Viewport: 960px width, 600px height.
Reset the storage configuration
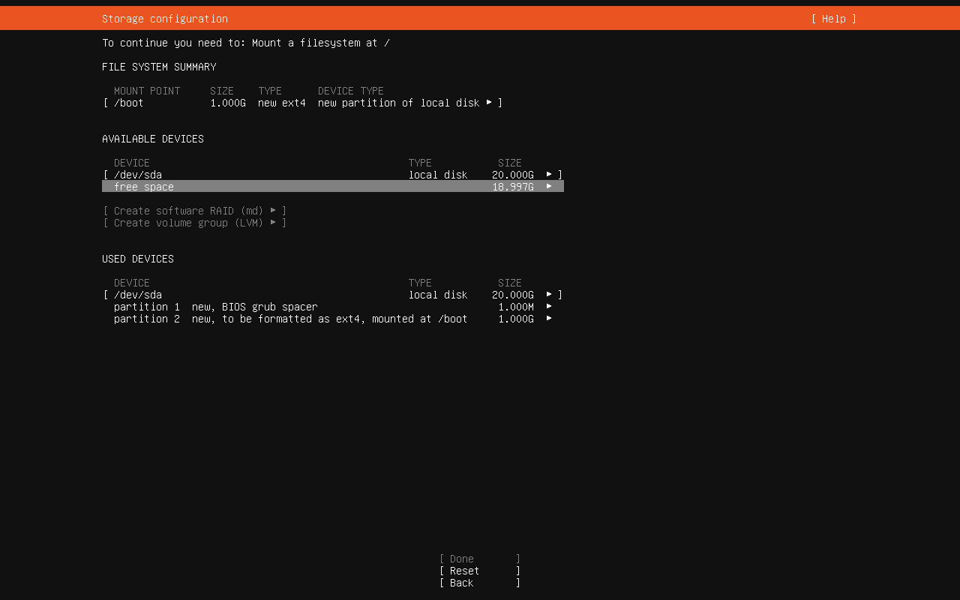tap(464, 571)
